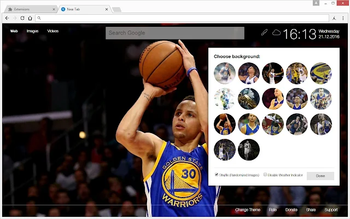The height and width of the screenshot is (219, 350).
Task: Click the user profile icon in the title bar
Action: (x=316, y=3)
